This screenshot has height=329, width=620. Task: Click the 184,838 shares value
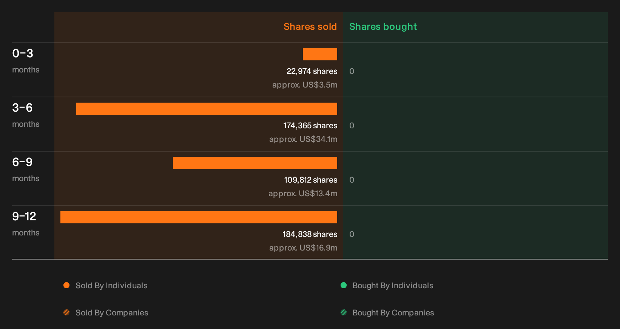point(310,234)
